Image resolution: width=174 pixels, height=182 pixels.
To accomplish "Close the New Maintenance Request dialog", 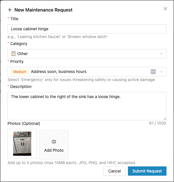I will (165, 9).
